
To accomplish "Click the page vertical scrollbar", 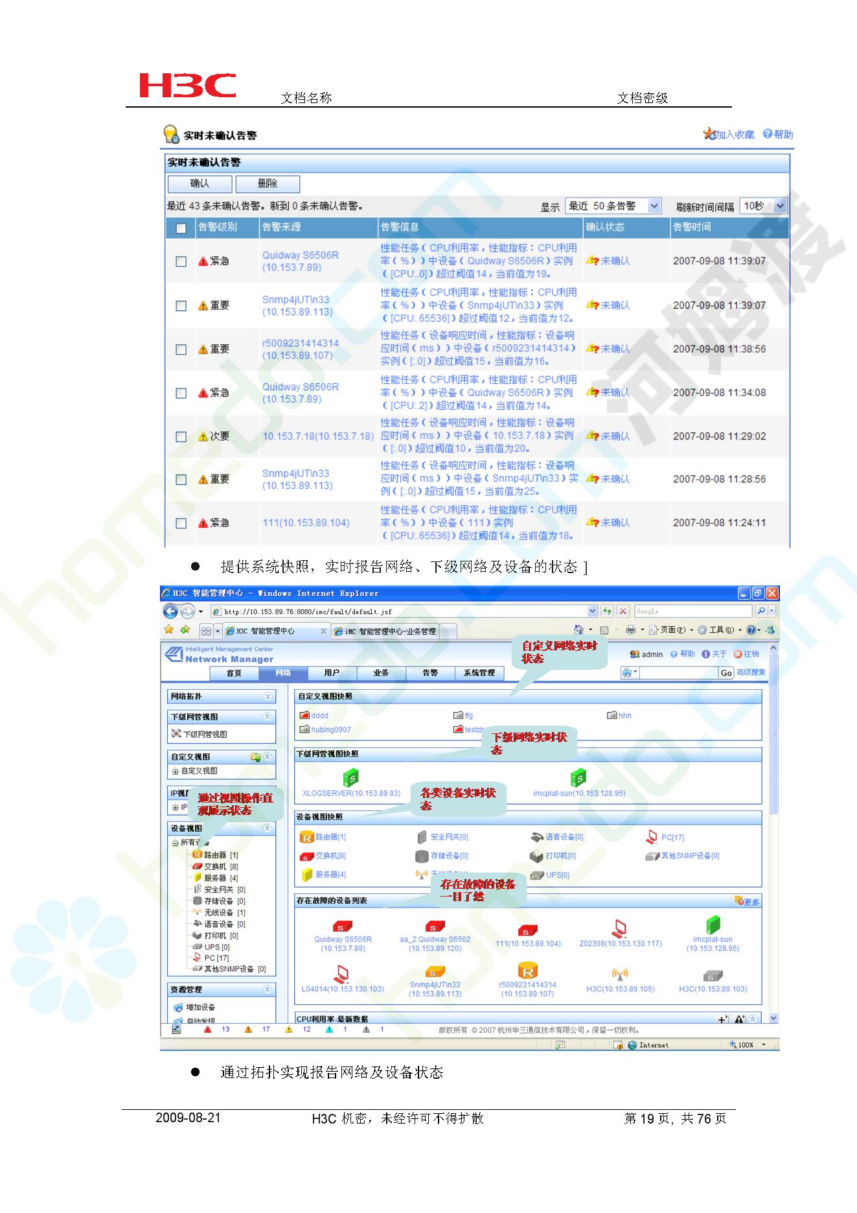I will [x=773, y=832].
